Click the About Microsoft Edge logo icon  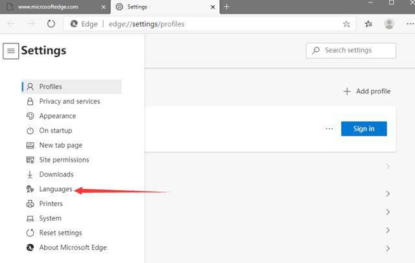[x=30, y=247]
